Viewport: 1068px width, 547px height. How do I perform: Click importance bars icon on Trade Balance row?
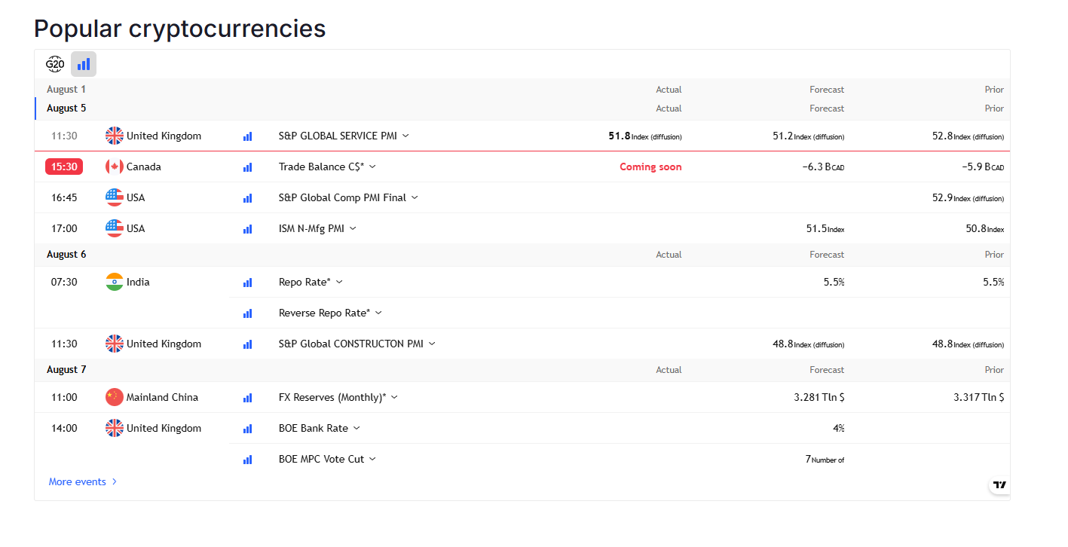click(x=247, y=167)
